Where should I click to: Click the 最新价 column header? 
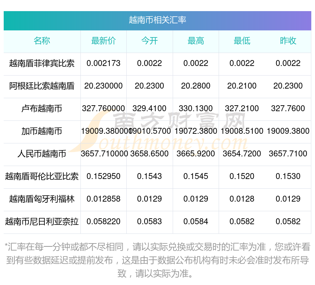coord(103,41)
